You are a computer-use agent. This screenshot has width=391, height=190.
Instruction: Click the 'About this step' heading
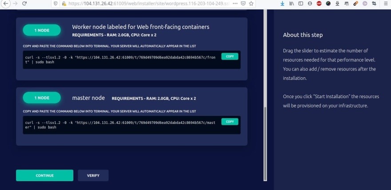[x=303, y=35]
